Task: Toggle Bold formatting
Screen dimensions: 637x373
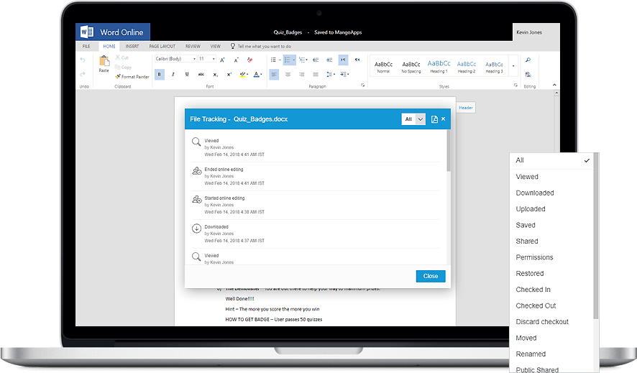Action: point(160,74)
